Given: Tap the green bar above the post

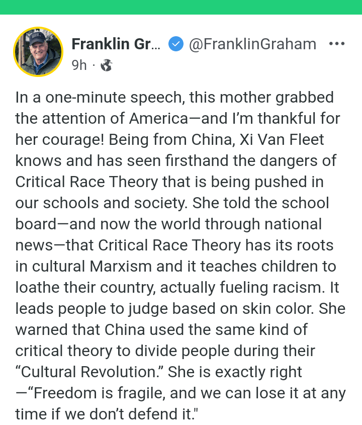Looking at the screenshot, I should pos(181,7).
